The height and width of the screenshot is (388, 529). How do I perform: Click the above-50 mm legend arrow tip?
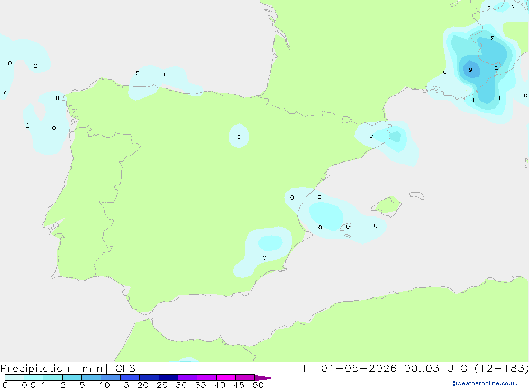pos(264,378)
